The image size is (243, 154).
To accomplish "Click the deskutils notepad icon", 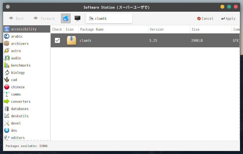I will tap(7, 116).
